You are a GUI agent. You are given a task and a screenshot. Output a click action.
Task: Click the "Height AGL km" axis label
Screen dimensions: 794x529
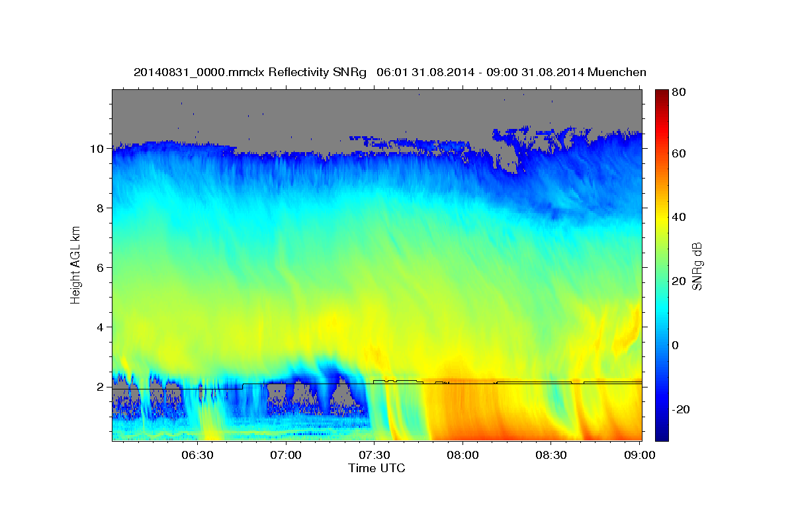coord(75,264)
